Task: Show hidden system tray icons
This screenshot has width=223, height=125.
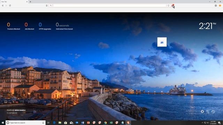Action: [x=202, y=123]
